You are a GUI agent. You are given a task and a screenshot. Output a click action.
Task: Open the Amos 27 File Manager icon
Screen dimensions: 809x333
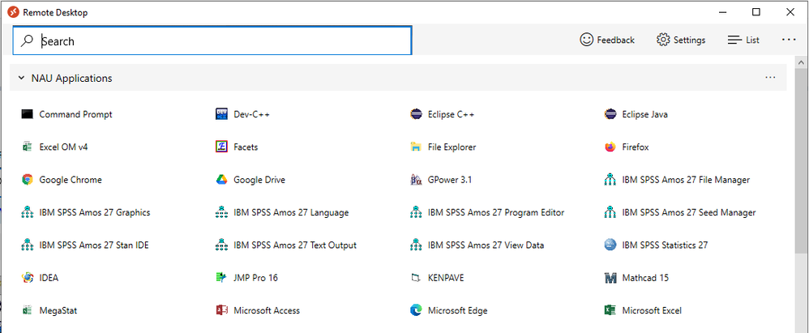(610, 180)
